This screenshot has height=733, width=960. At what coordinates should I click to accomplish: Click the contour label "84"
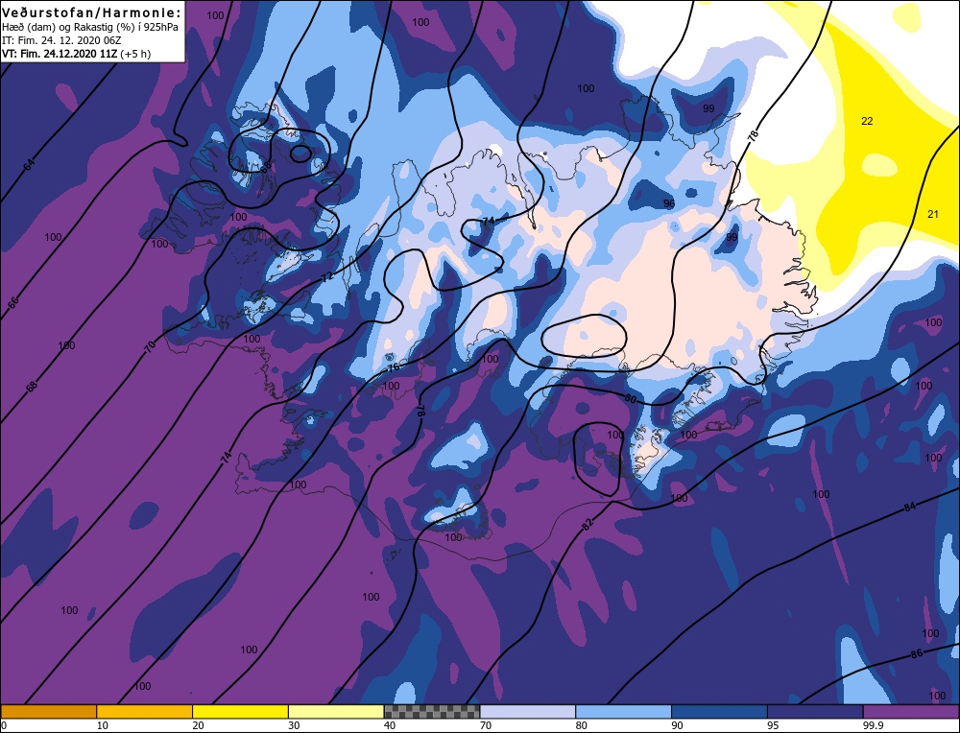coord(910,508)
